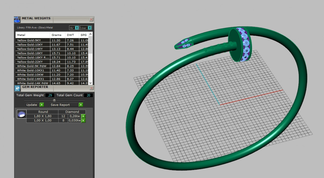Close the Gem Reporter panel
The height and width of the screenshot is (178, 324).
click(x=91, y=88)
